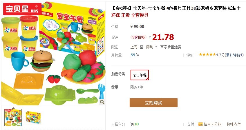Click the 55件 monthly sales count
246x130 pixels.
[x=135, y=55]
